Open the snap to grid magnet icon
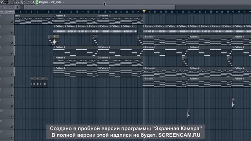The image size is (251, 141). pyautogui.click(x=3, y=7)
